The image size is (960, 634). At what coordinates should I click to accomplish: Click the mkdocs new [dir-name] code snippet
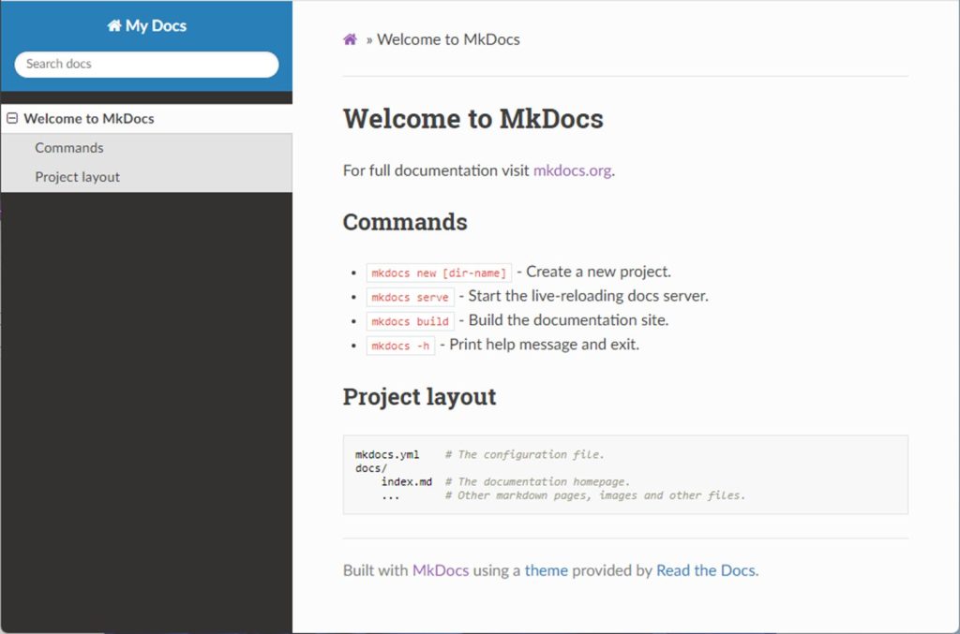coord(439,273)
